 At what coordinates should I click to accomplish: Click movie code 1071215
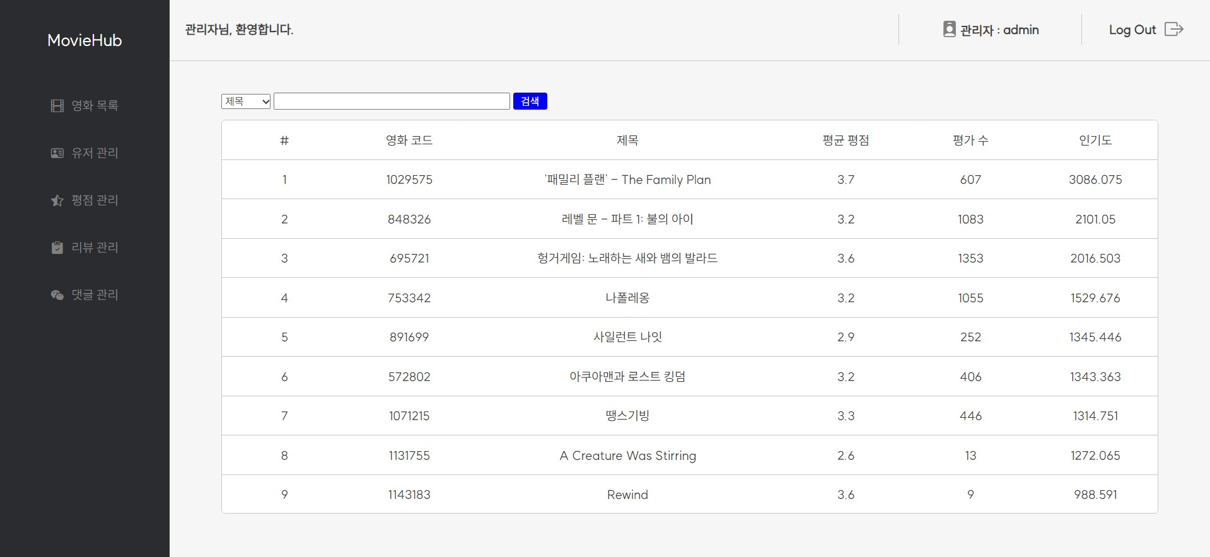409,416
